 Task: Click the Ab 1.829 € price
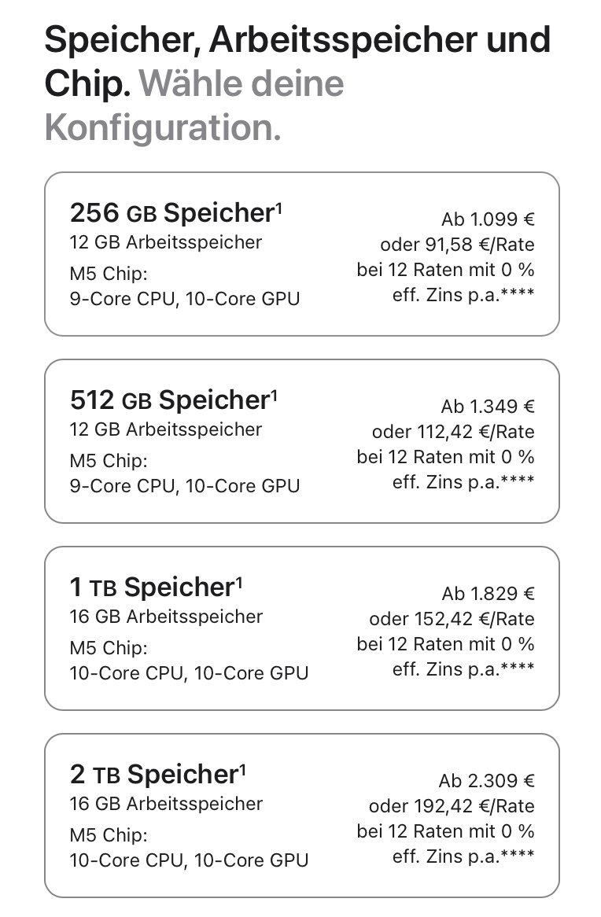(488, 595)
